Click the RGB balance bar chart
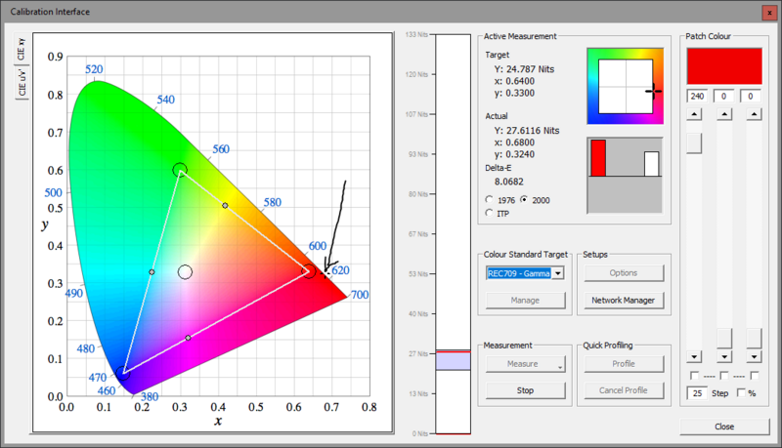The image size is (782, 448). tap(626, 176)
